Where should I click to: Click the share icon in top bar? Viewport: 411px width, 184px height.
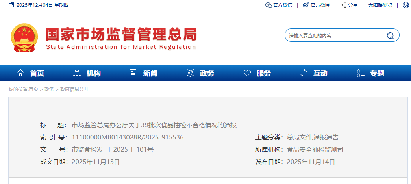coord(343,5)
